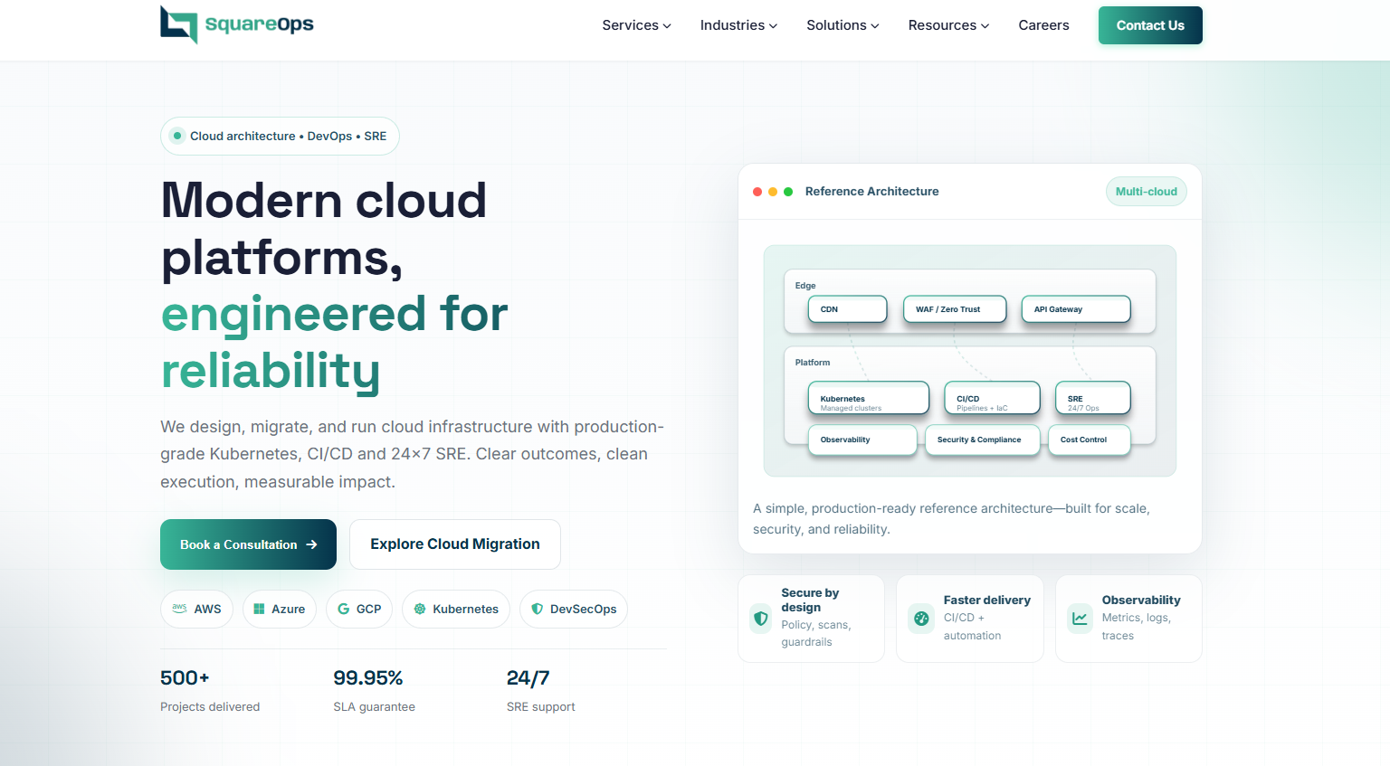Expand the Solutions chevron
This screenshot has width=1390, height=766.
pos(875,26)
